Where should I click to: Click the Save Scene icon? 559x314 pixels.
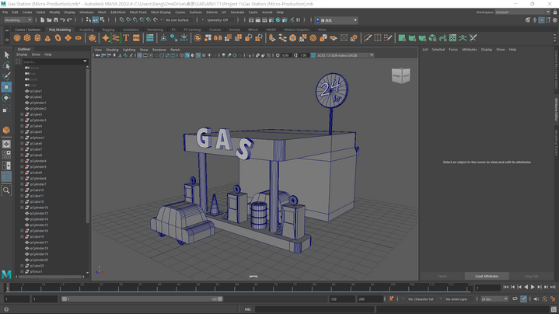point(56,20)
